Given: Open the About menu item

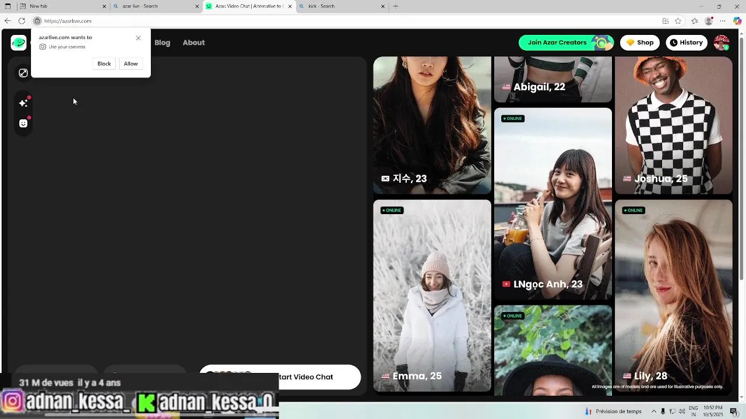Looking at the screenshot, I should pos(193,42).
